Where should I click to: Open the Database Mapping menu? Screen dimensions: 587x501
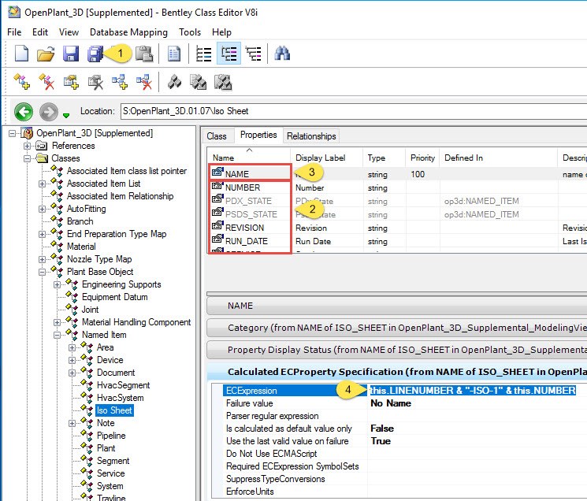point(128,32)
